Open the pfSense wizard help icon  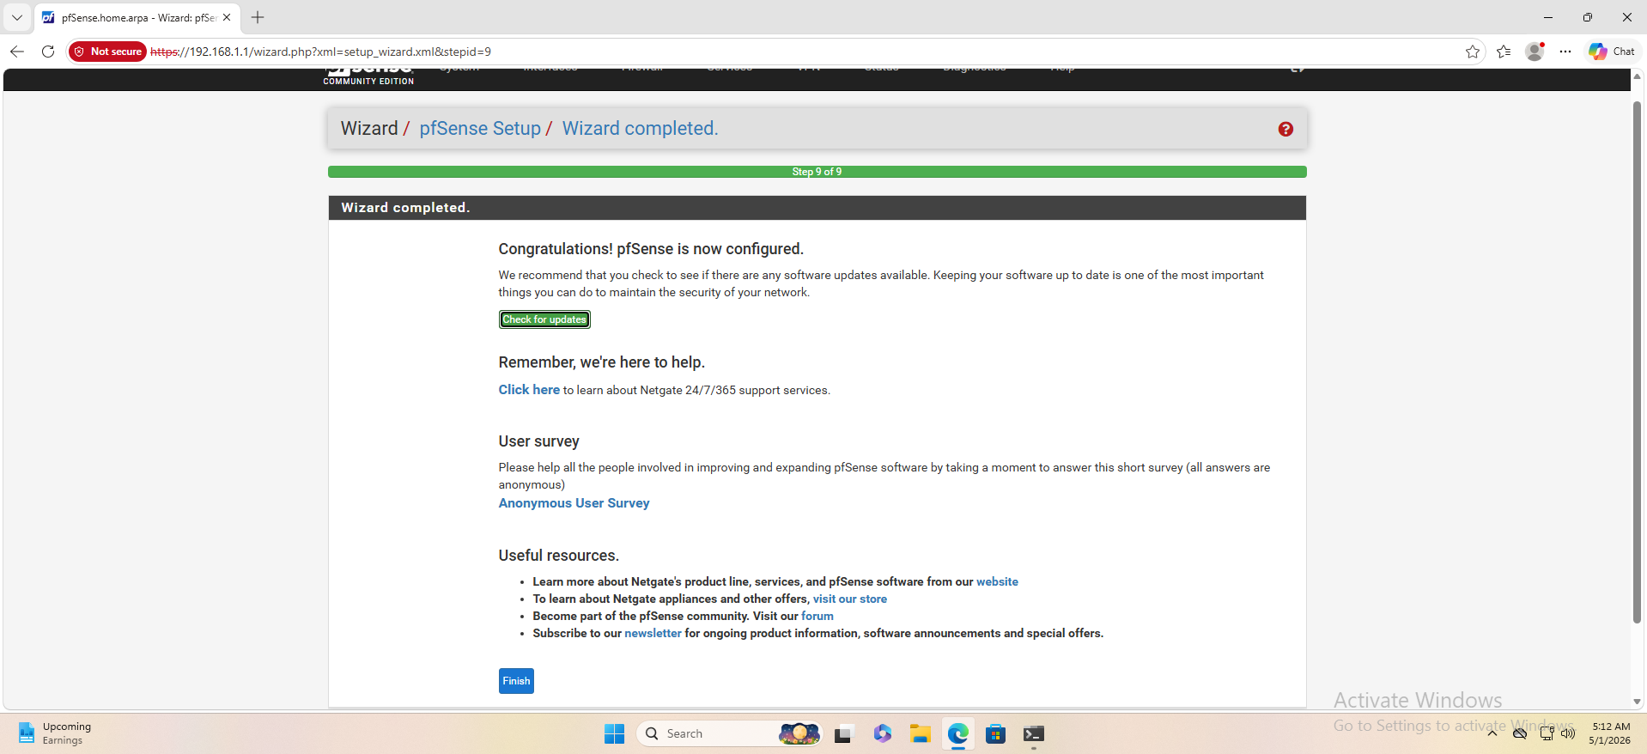(x=1285, y=129)
